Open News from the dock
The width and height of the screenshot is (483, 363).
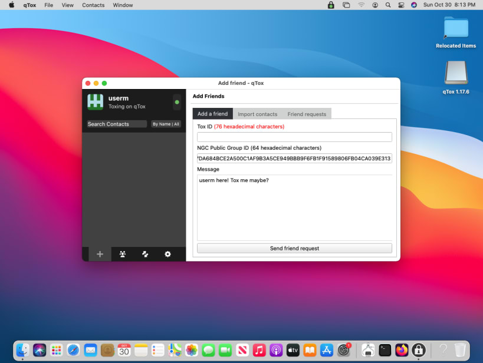tap(242, 350)
